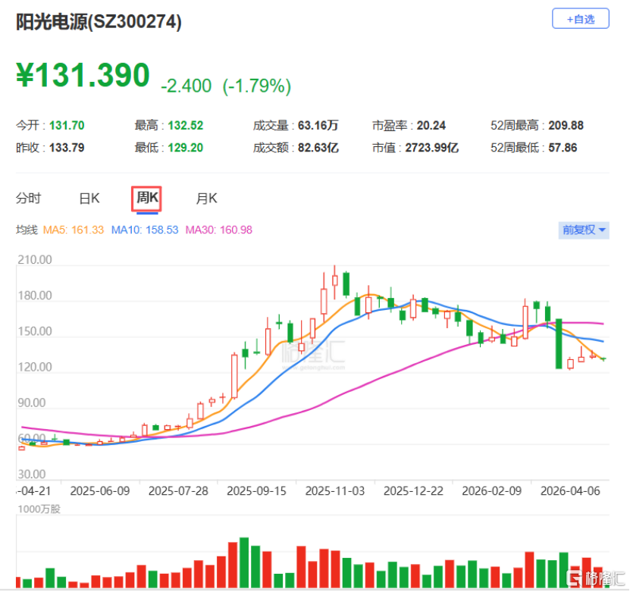Viewport: 630px width, 592px height.
Task: Switch to the 月K monthly chart tab
Action: point(205,198)
